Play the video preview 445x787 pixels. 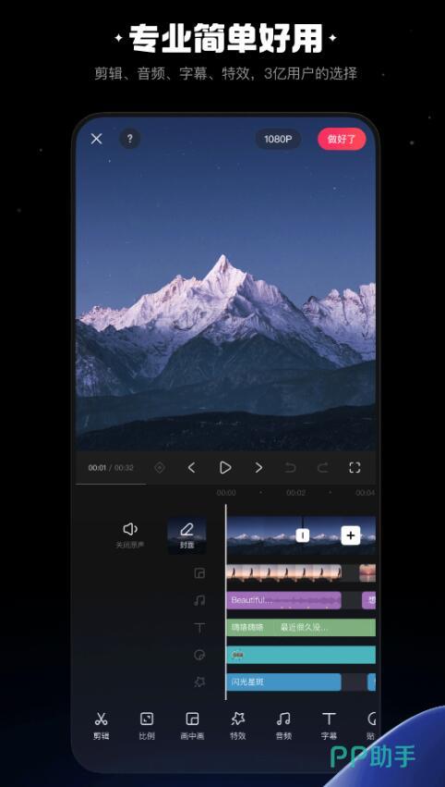[225, 468]
